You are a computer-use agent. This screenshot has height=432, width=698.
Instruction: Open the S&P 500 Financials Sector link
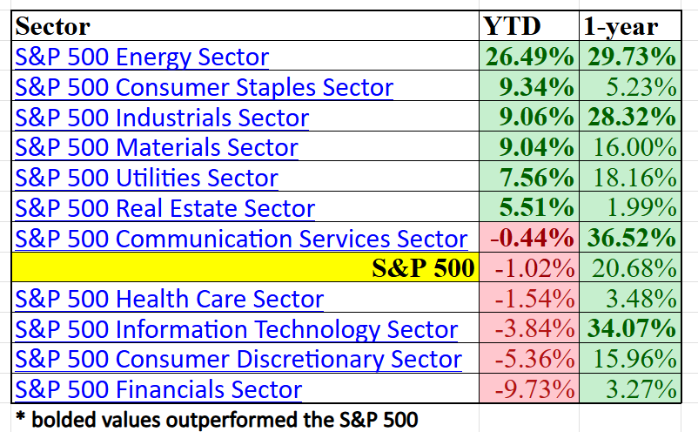point(159,389)
